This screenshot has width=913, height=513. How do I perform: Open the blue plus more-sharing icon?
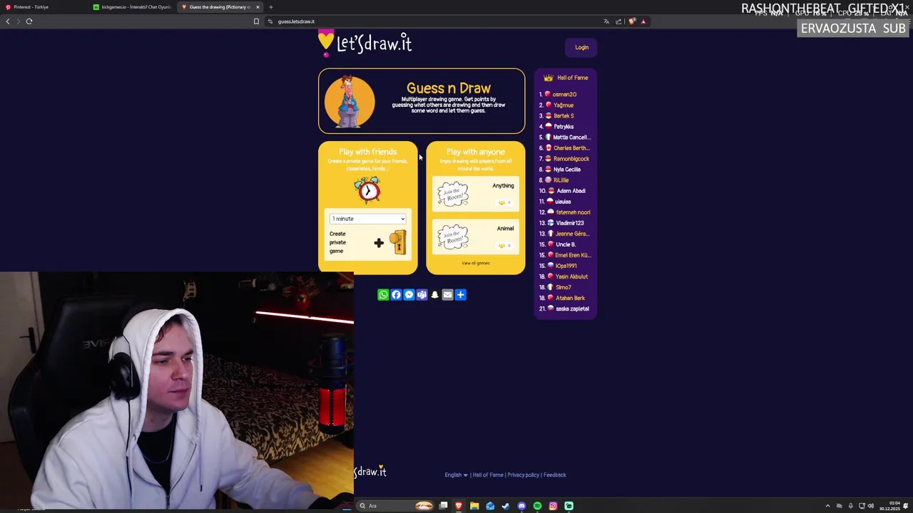tap(460, 295)
